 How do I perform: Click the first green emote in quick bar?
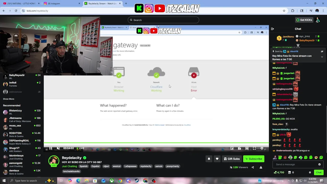280,157
